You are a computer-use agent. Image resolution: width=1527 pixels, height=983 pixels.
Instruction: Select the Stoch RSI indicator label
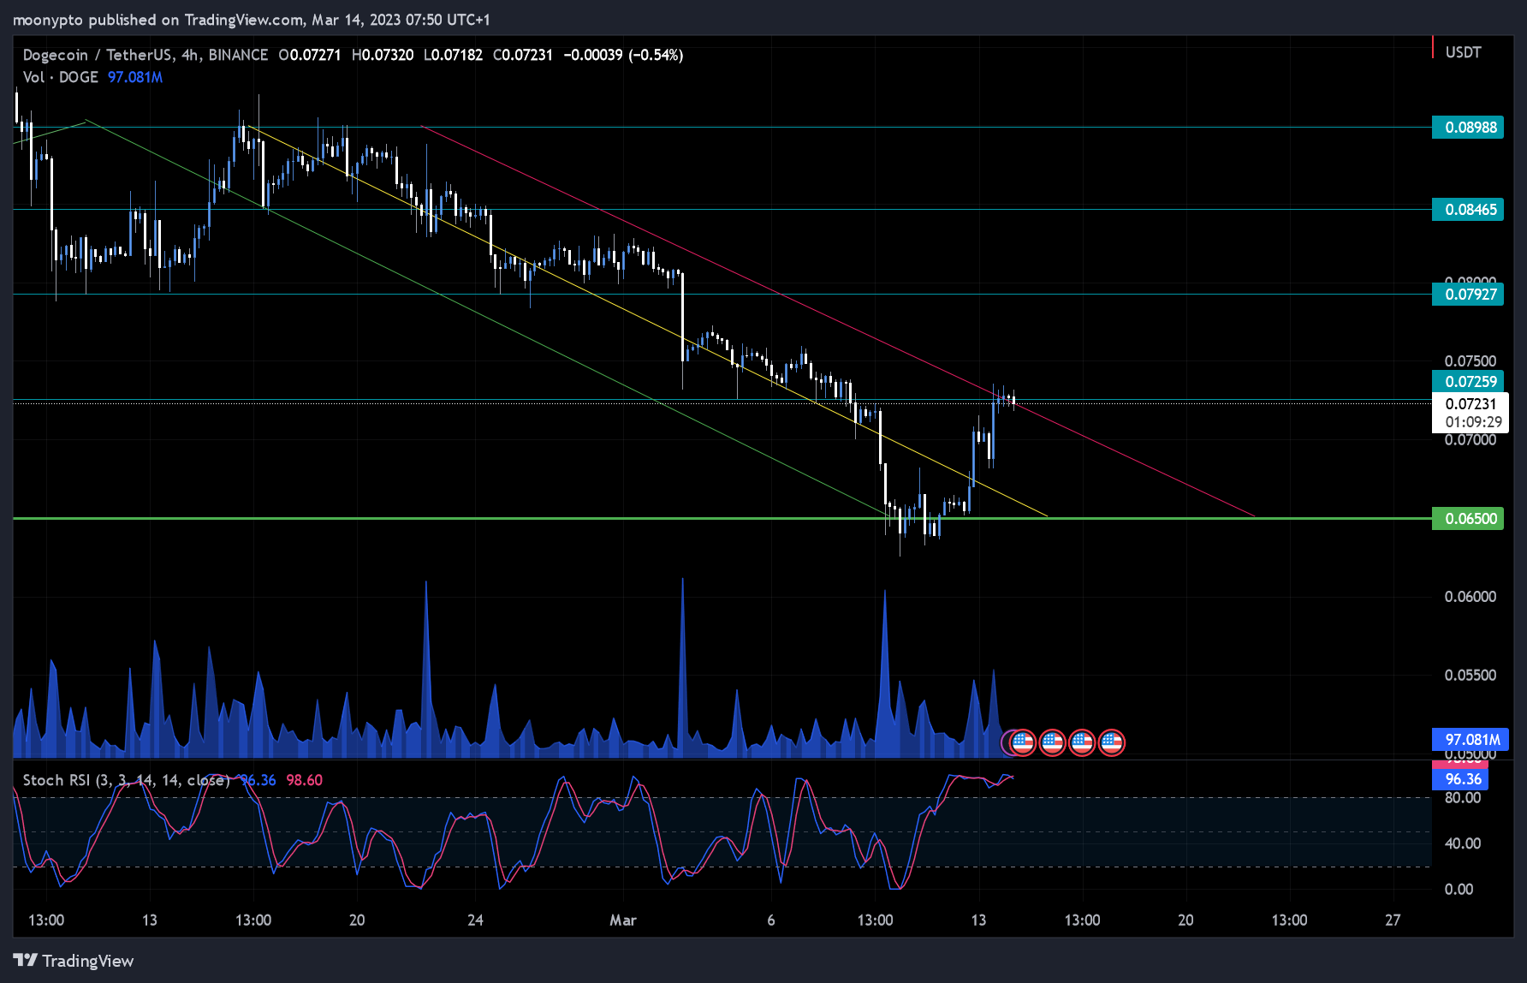[x=127, y=780]
